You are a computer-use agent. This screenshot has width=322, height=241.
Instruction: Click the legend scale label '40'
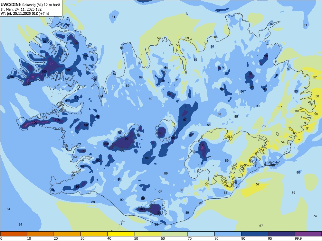pyautogui.click(x=109, y=238)
